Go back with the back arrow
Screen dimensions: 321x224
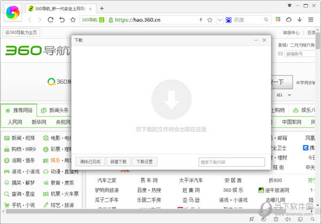(x=30, y=20)
